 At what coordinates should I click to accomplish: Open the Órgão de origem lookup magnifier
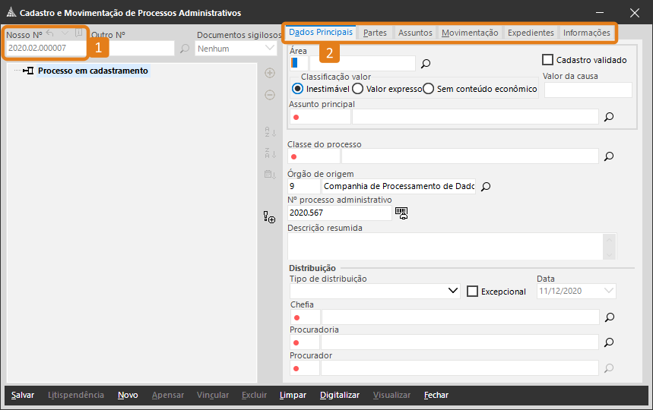pos(487,186)
